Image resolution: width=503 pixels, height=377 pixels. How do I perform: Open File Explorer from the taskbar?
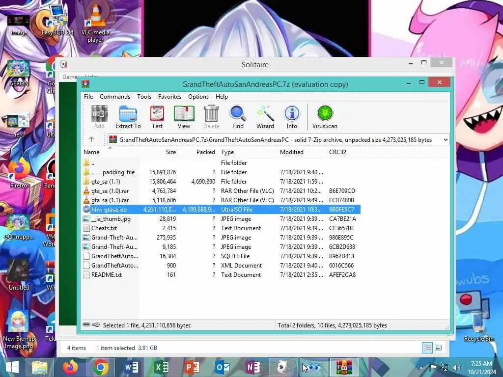(39, 367)
